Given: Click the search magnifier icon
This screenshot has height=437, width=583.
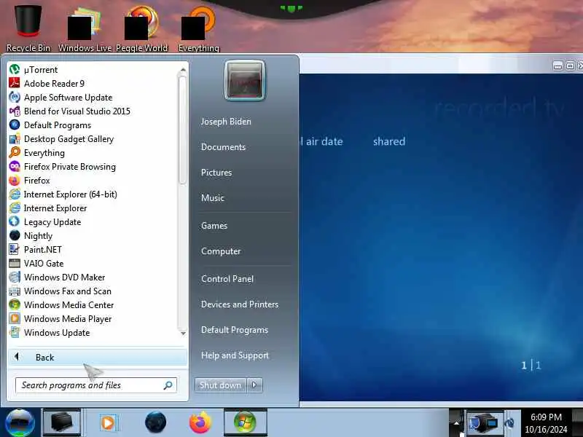Looking at the screenshot, I should [168, 385].
